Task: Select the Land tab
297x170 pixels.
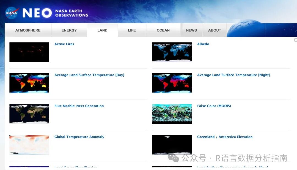Action: coord(103,30)
